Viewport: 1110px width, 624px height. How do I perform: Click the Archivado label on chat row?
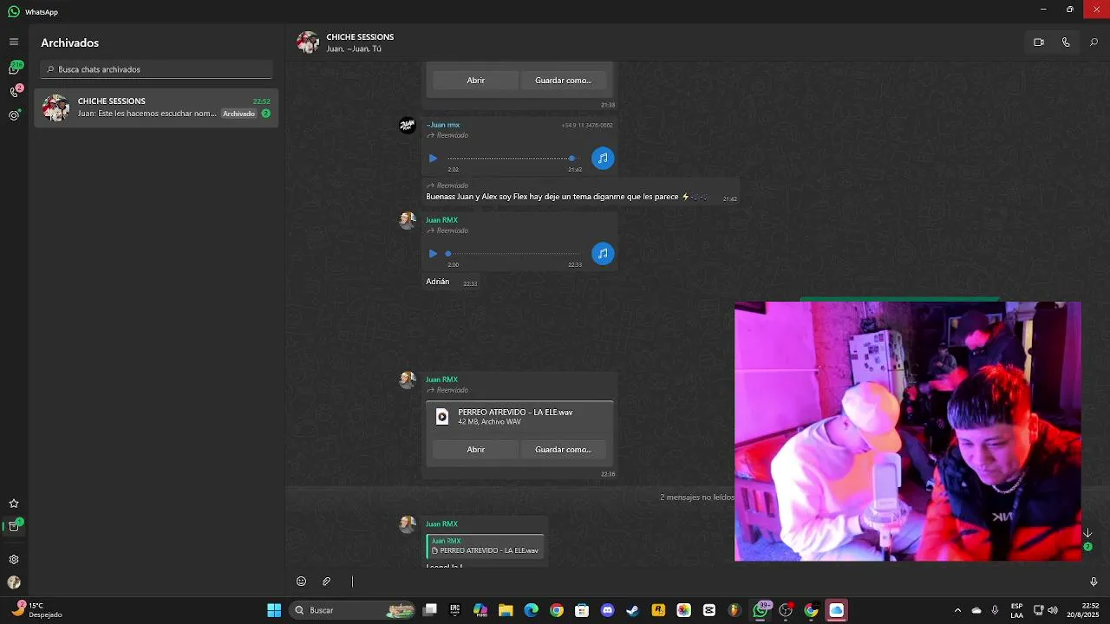[238, 114]
